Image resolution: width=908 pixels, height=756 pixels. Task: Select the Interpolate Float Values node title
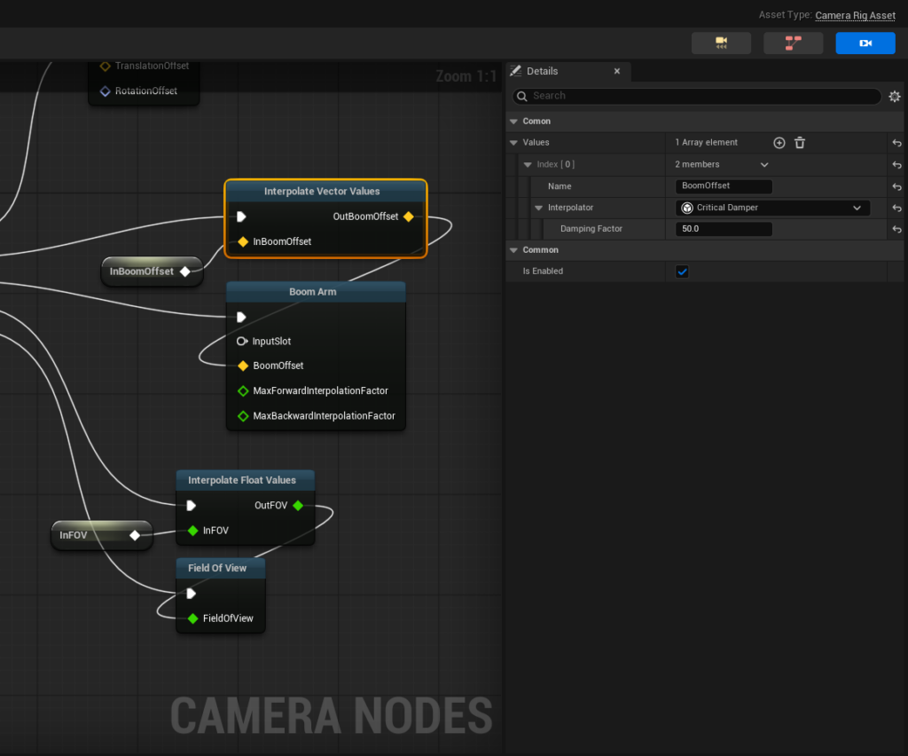242,480
